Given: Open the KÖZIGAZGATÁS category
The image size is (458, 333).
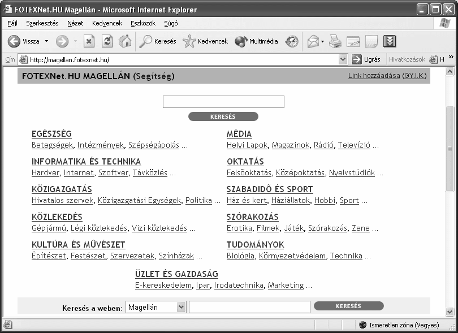Looking at the screenshot, I should [x=62, y=189].
